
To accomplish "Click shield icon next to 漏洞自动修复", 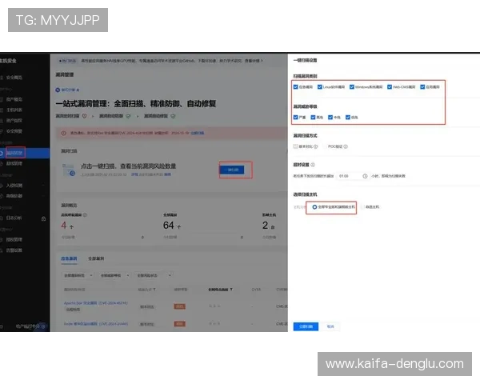I will 173,116.
